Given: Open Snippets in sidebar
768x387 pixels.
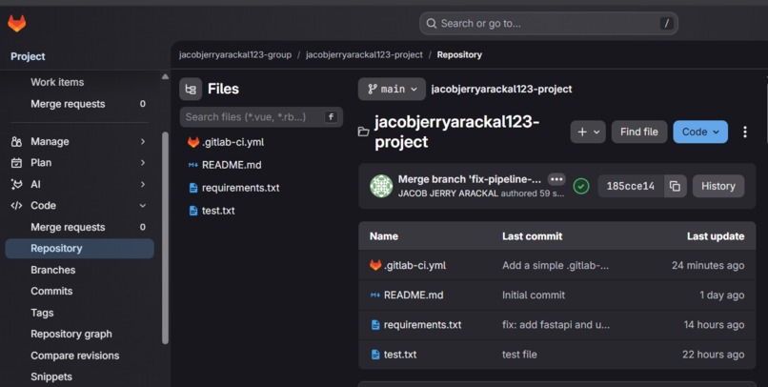Looking at the screenshot, I should coord(51,377).
